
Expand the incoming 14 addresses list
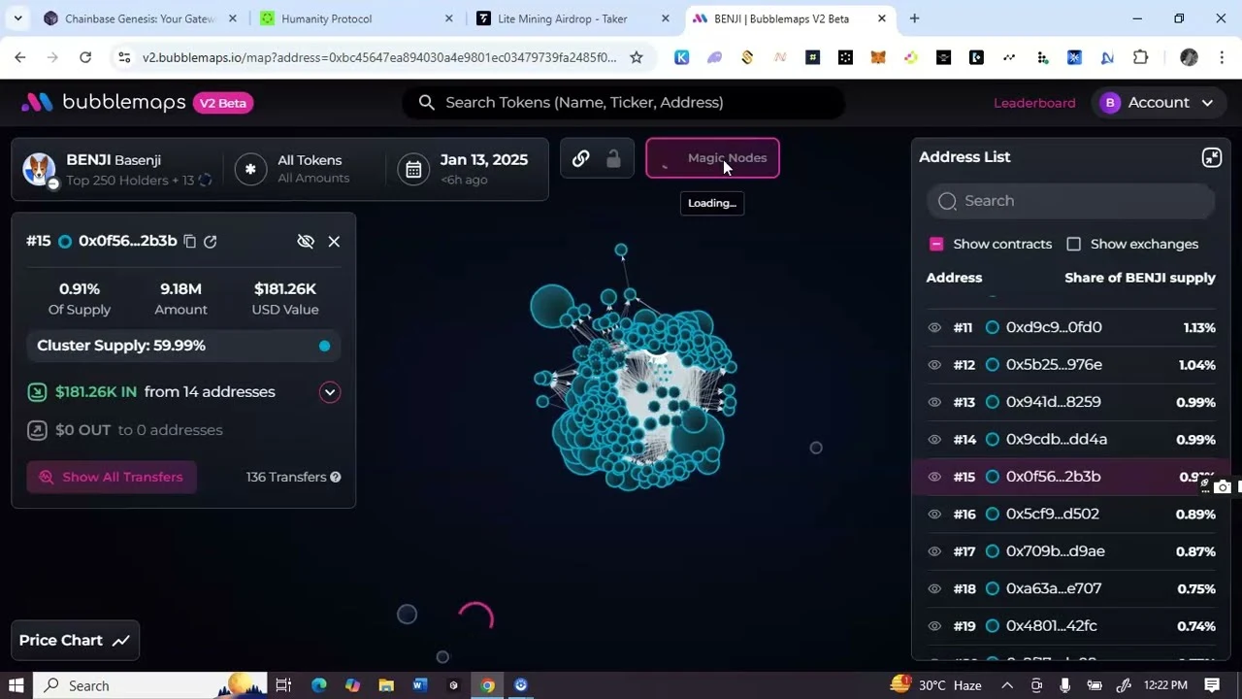click(x=330, y=392)
